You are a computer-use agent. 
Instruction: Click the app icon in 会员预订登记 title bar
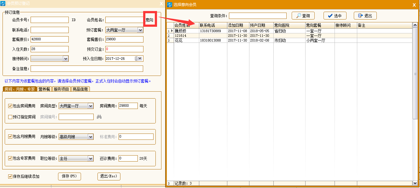[3, 3]
